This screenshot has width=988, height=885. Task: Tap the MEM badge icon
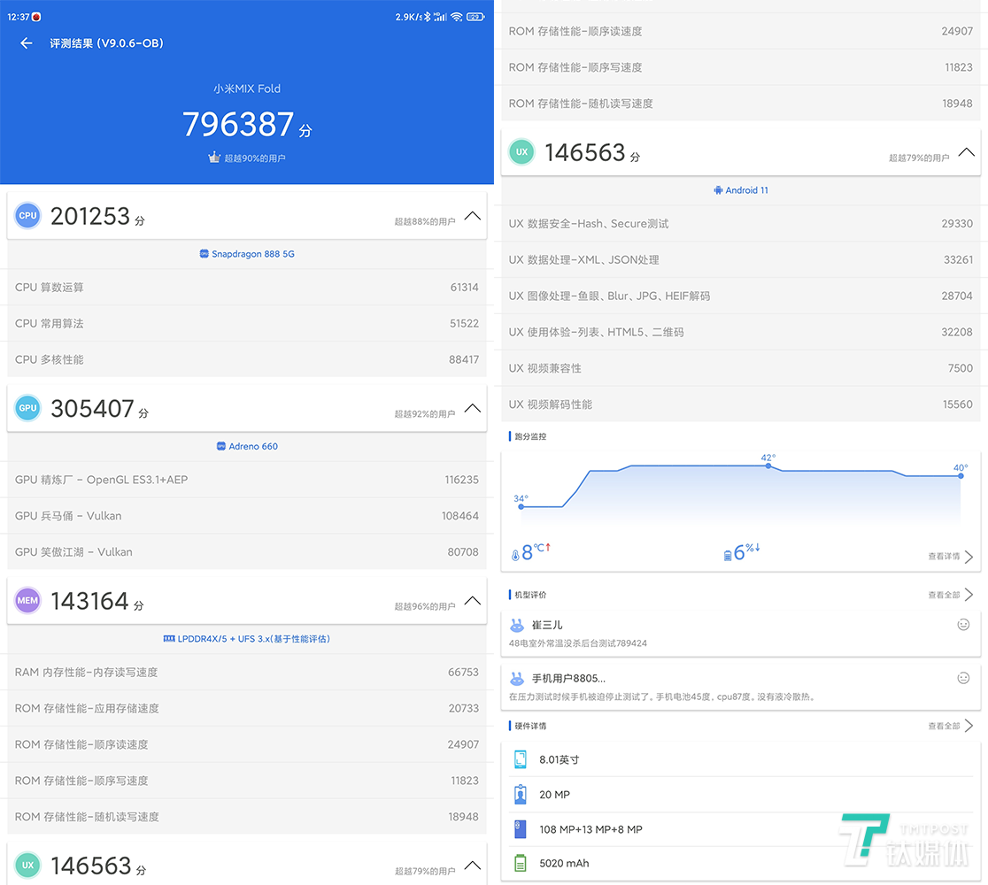27,600
